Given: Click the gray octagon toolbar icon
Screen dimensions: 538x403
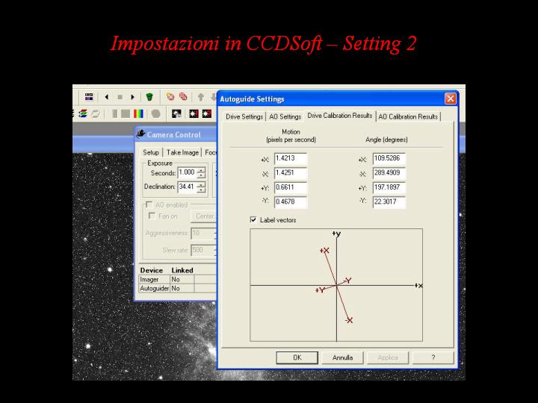Looking at the screenshot, I should 155,113.
